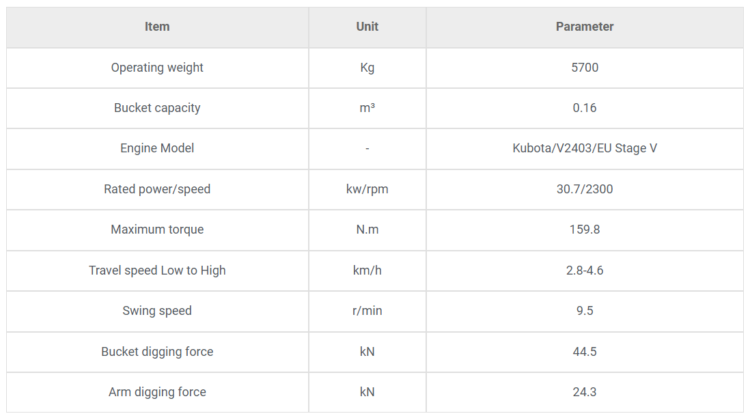Screen dimensions: 750x416
Task: Select the kw/rpm unit cell
Action: 367,189
